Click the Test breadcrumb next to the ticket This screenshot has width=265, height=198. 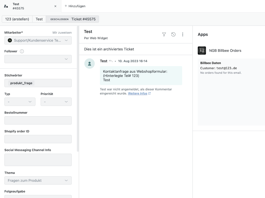click(39, 19)
